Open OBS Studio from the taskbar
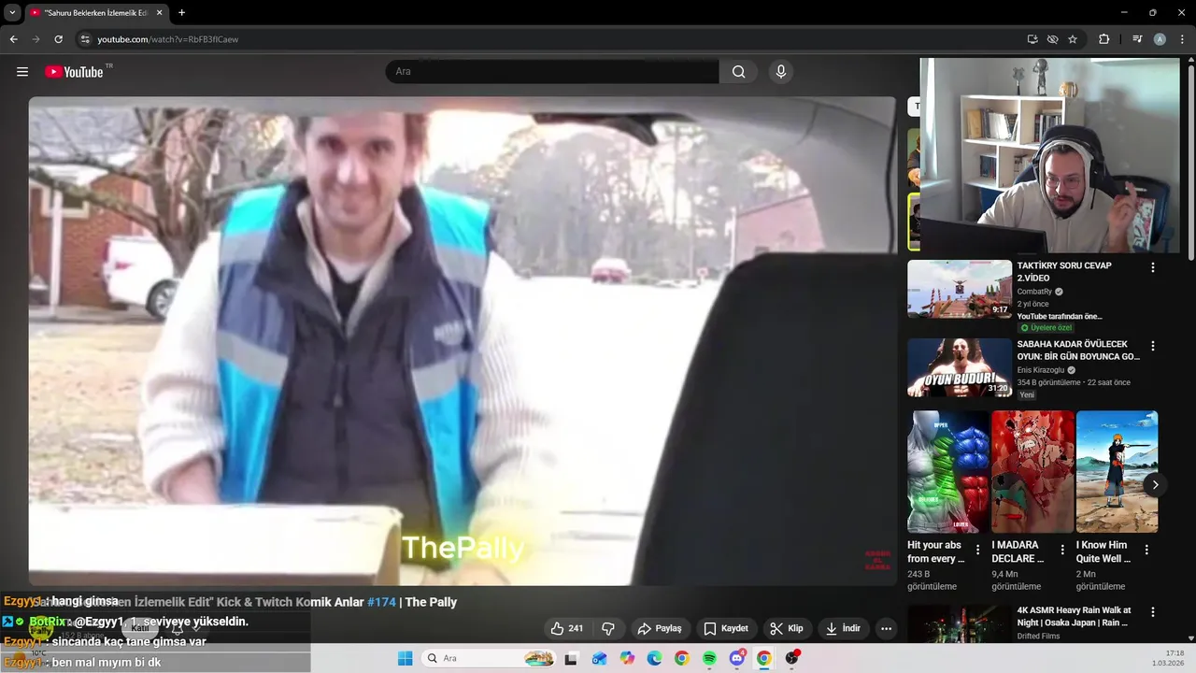The width and height of the screenshot is (1196, 673). pyautogui.click(x=791, y=658)
